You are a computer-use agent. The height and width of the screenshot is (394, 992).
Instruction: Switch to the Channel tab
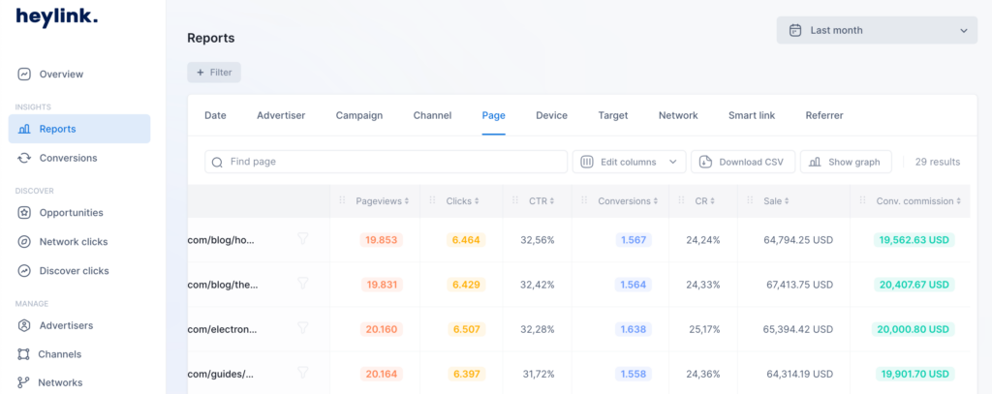tap(432, 116)
